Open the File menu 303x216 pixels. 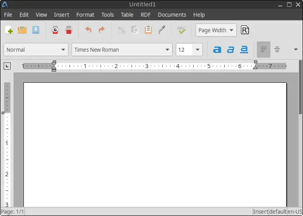(x=8, y=15)
